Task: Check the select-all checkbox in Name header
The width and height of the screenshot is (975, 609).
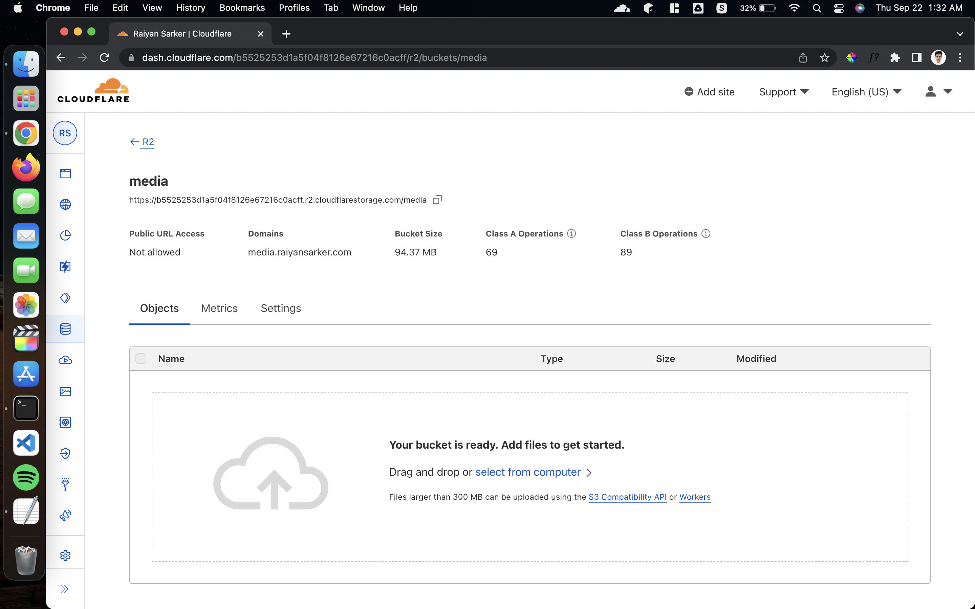Action: point(140,359)
